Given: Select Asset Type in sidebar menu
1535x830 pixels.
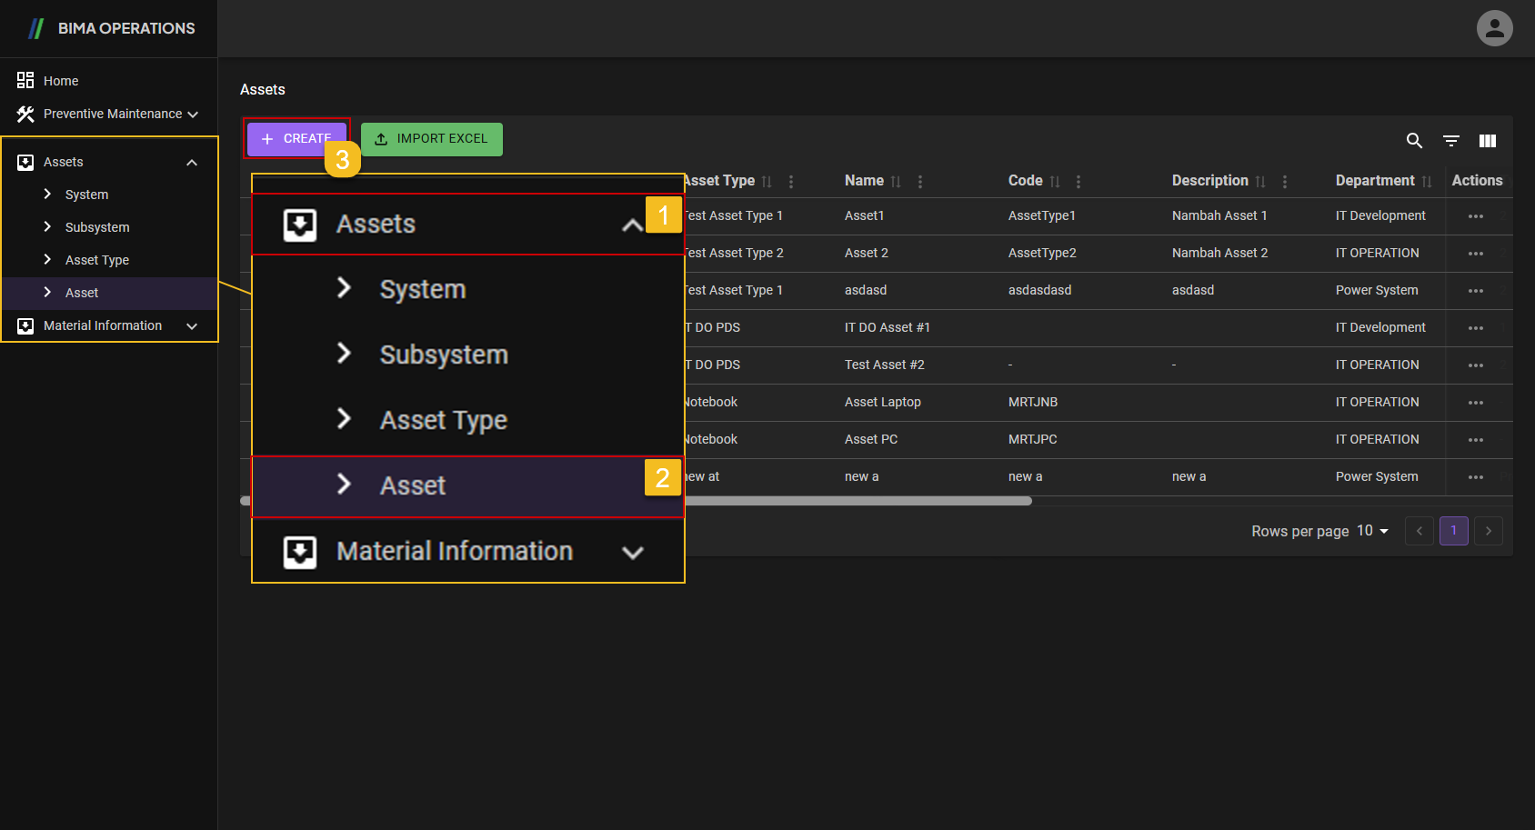Looking at the screenshot, I should tap(96, 260).
